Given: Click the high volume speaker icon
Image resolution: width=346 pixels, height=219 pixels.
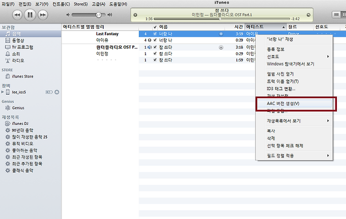Looking at the screenshot, I should (x=110, y=15).
